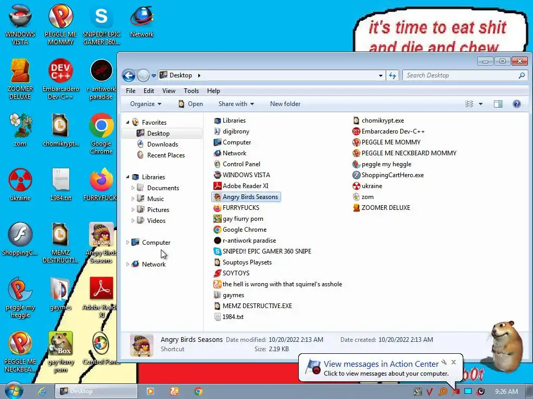Open PEGGLE ME NECKBEARD desktop icon

coord(20,352)
